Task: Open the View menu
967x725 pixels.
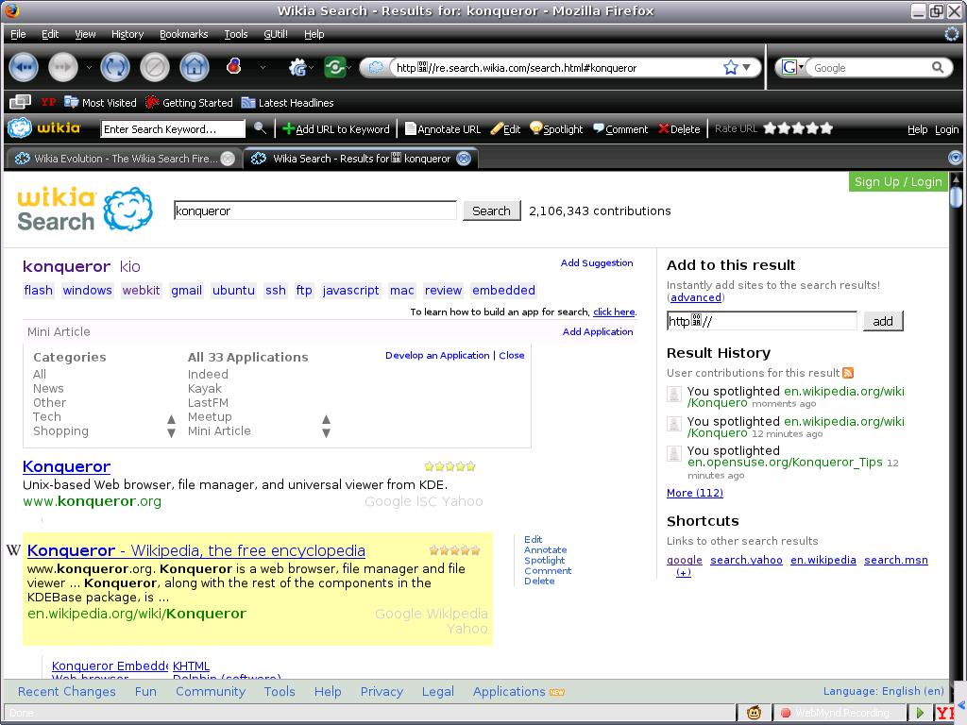Action: 85,34
